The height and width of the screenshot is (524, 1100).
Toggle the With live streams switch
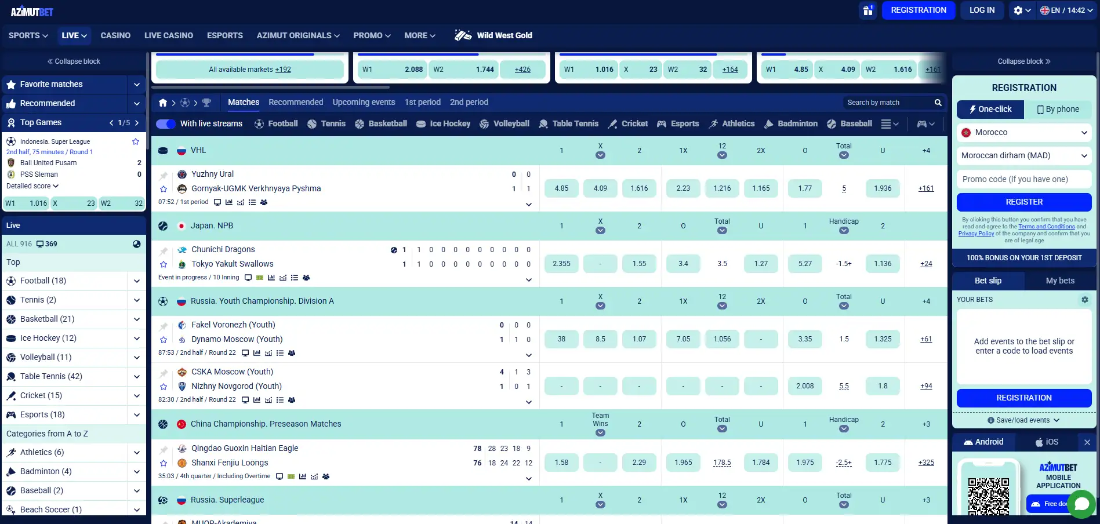coord(166,123)
